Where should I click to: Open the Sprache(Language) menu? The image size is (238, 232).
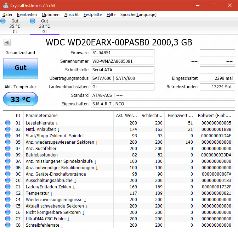pyautogui.click(x=138, y=15)
